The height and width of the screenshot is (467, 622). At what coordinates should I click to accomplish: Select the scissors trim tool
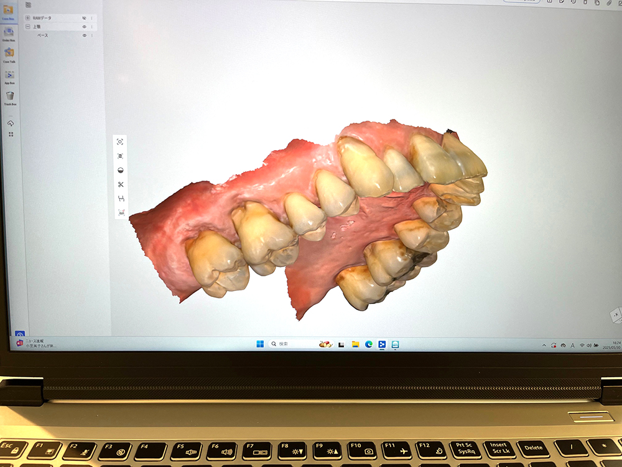[x=121, y=184]
